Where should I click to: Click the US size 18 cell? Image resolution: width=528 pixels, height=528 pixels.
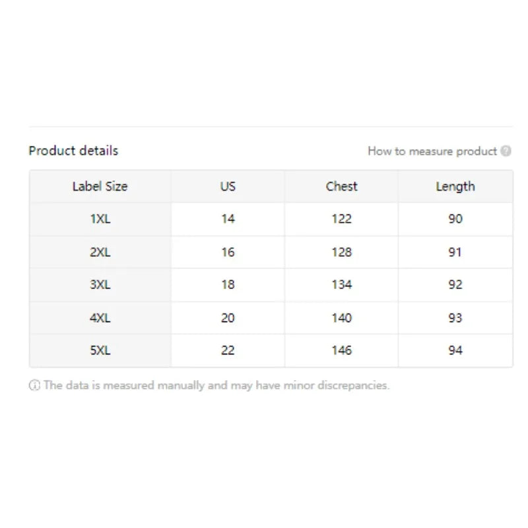(x=228, y=284)
